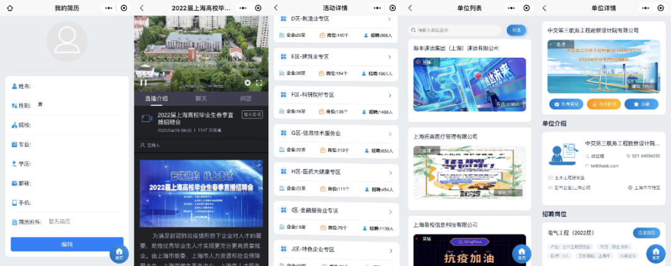Click back arrow on 单位详情 page
671x266 pixels.
coord(544,7)
